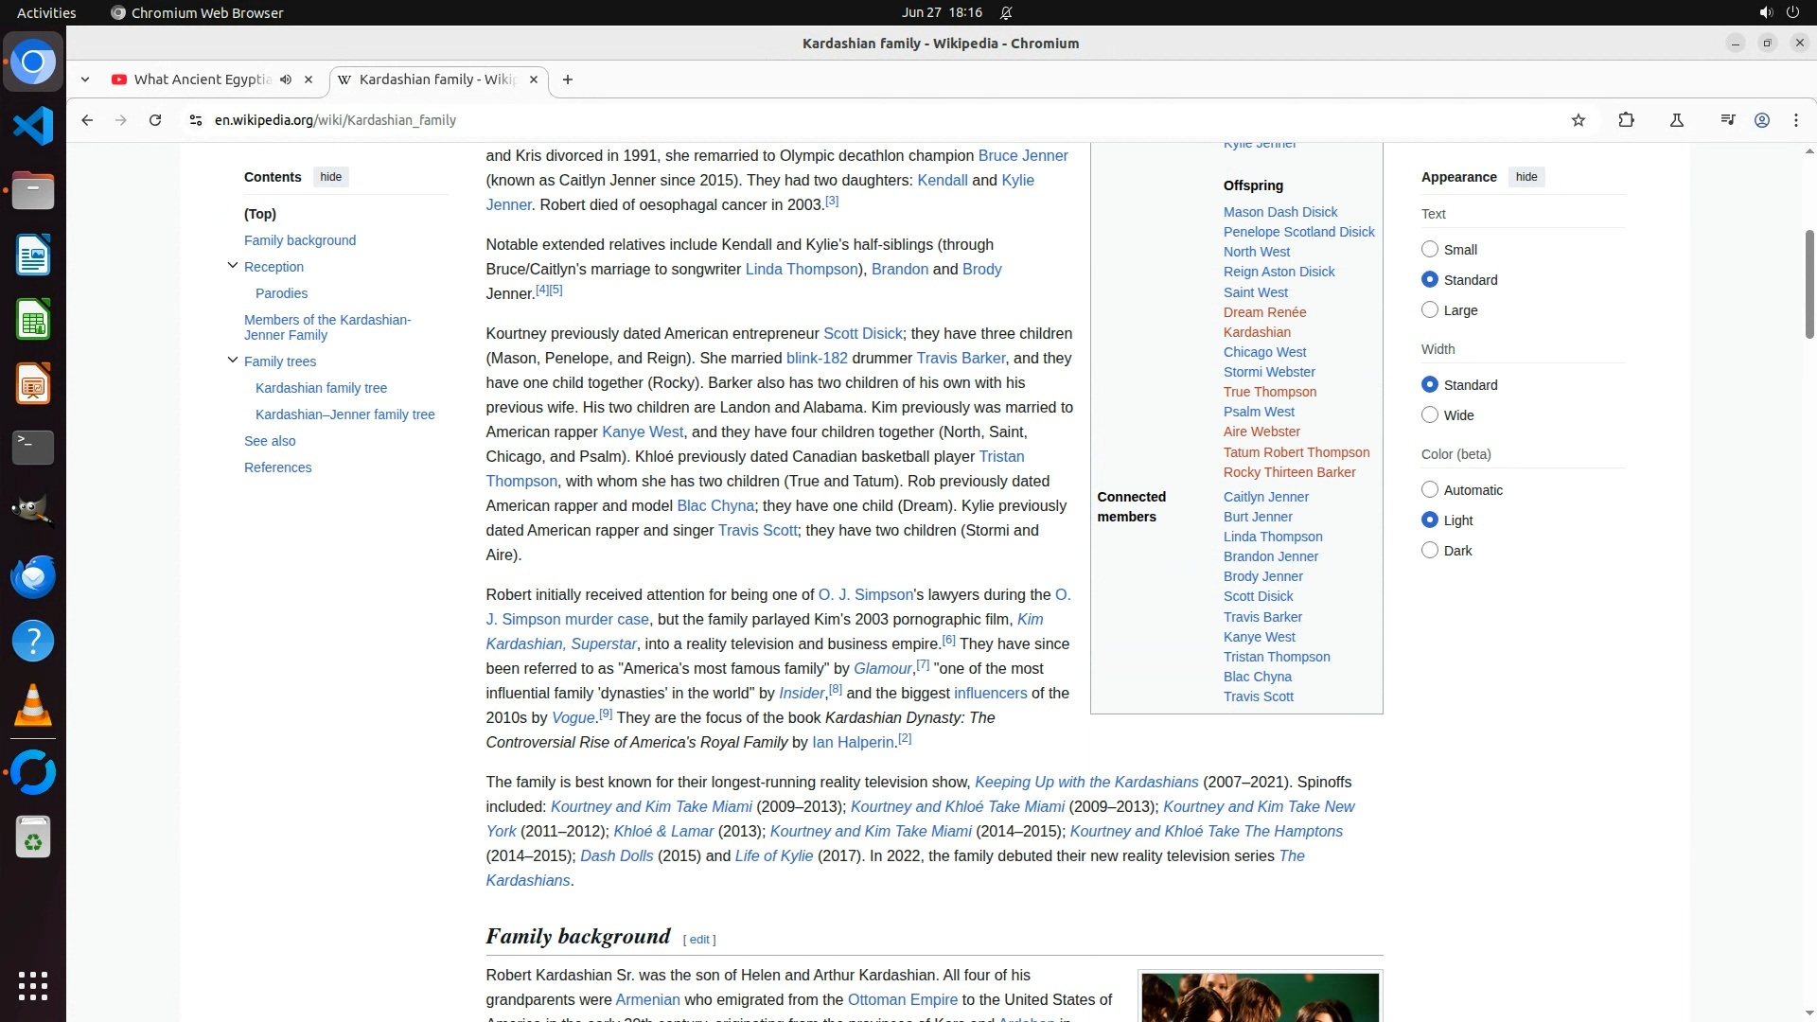1817x1022 pixels.
Task: Collapse the Reception contents section
Action: [x=233, y=266]
